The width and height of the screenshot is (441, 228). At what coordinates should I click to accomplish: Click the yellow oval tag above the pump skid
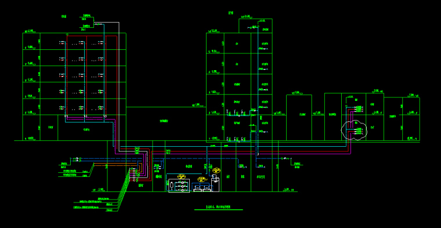(182, 176)
